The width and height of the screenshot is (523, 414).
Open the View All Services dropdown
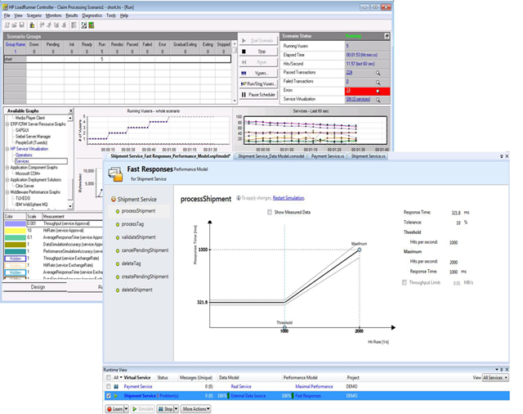click(495, 378)
